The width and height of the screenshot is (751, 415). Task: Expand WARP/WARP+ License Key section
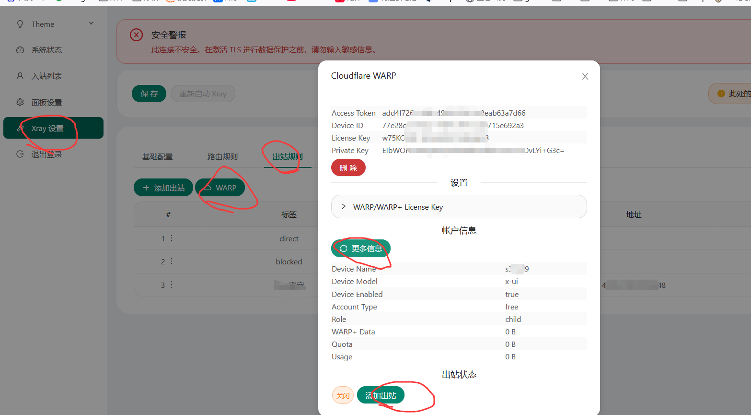point(459,207)
